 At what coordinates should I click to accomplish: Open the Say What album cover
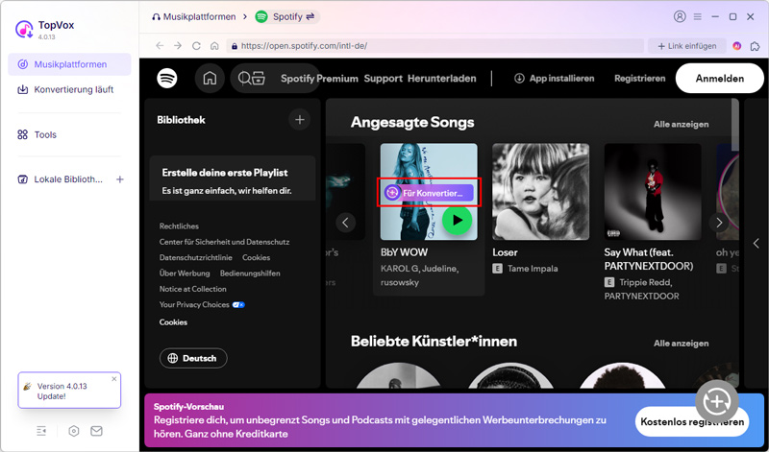(653, 192)
